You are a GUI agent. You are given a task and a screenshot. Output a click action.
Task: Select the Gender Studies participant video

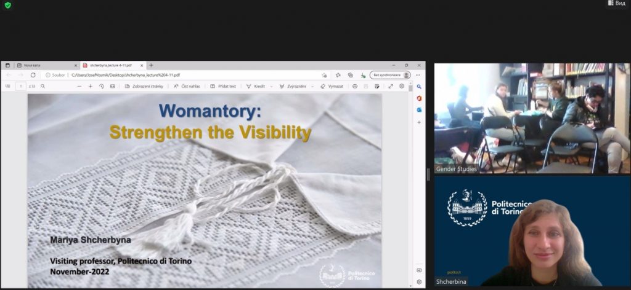tap(532, 119)
